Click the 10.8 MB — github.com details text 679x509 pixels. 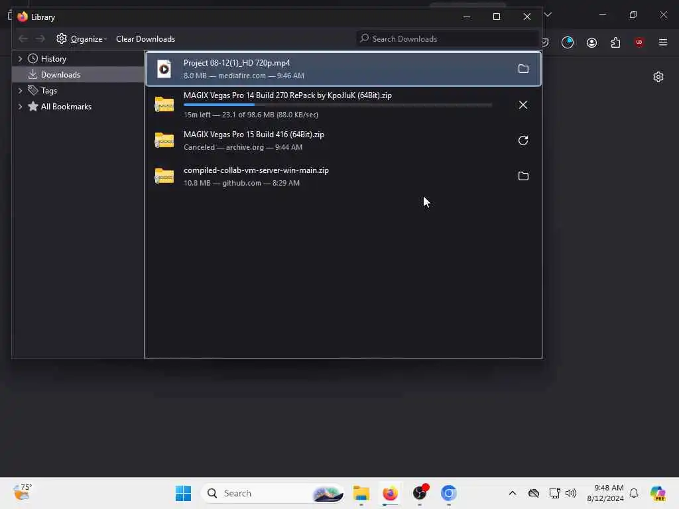(241, 183)
